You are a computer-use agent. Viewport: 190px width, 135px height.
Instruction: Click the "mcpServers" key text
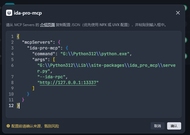click(x=37, y=42)
